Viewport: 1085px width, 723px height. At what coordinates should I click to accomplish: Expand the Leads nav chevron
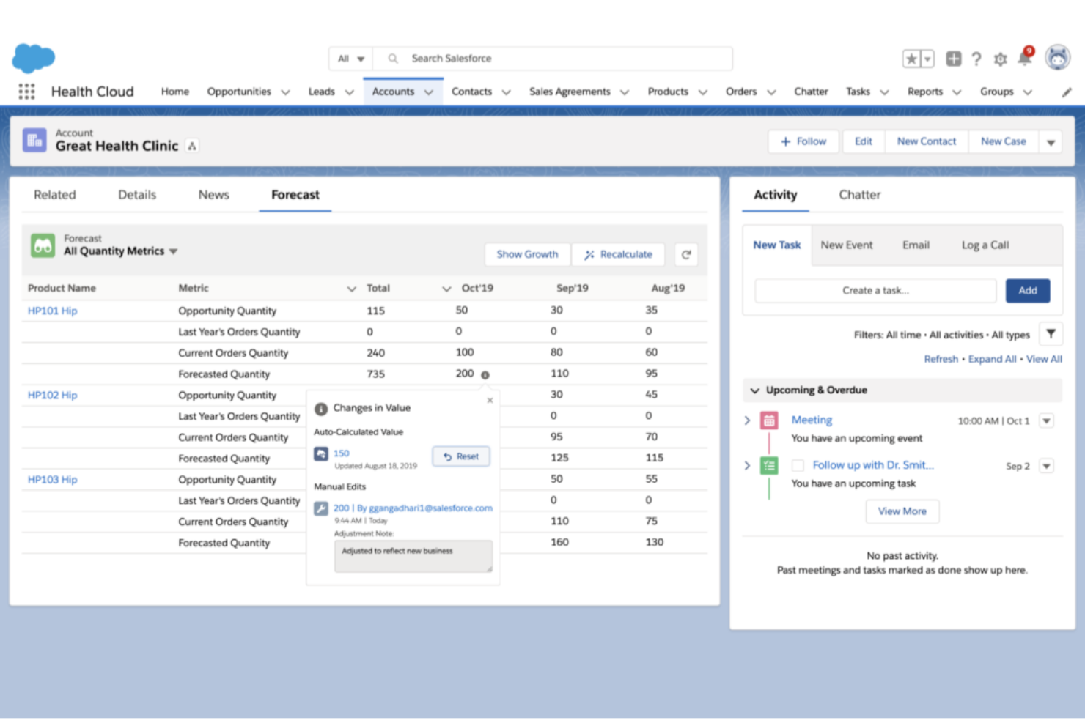[349, 92]
